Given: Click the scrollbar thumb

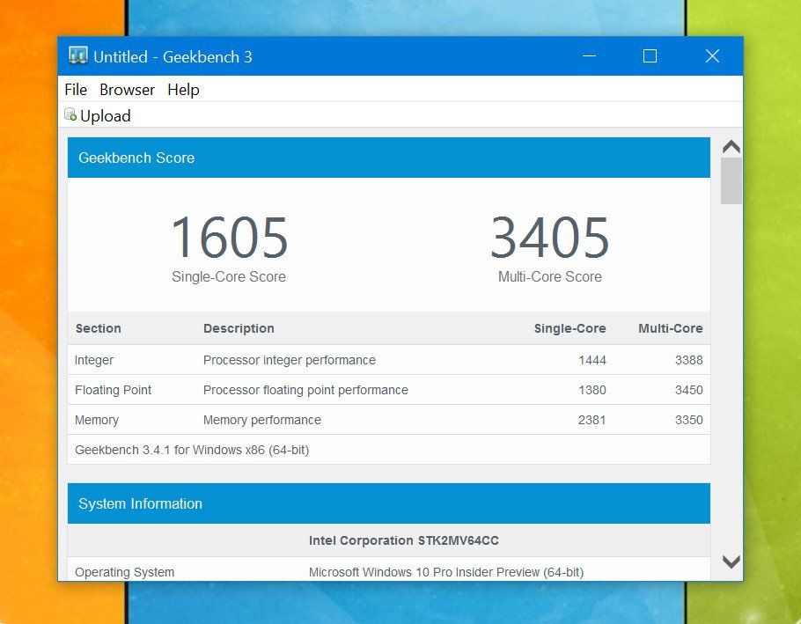Looking at the screenshot, I should (731, 180).
